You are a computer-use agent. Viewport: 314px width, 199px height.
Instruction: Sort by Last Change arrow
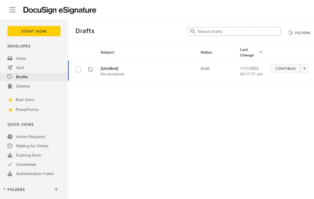pyautogui.click(x=261, y=52)
